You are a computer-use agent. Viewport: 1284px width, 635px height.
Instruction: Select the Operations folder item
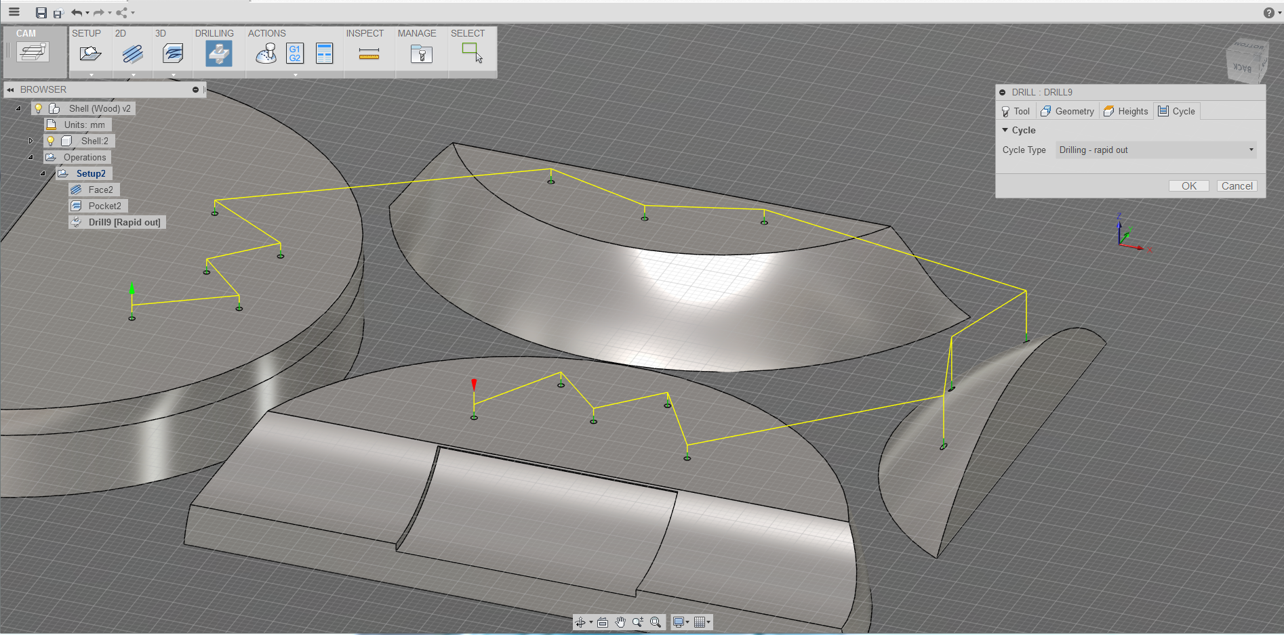point(76,157)
